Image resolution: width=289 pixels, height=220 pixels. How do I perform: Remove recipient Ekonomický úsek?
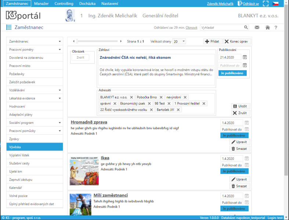coord(149,104)
